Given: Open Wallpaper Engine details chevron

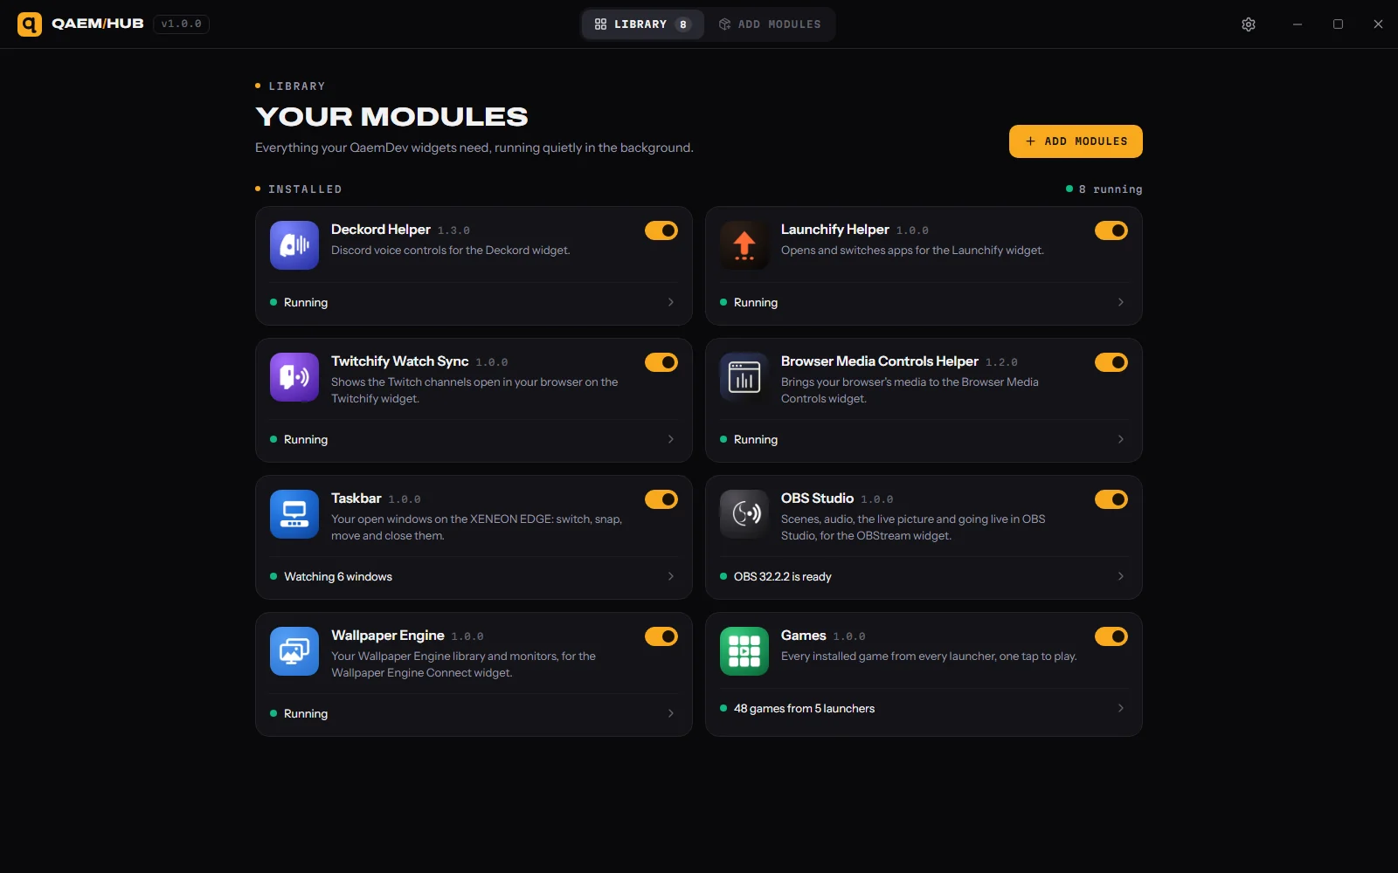Looking at the screenshot, I should [671, 713].
